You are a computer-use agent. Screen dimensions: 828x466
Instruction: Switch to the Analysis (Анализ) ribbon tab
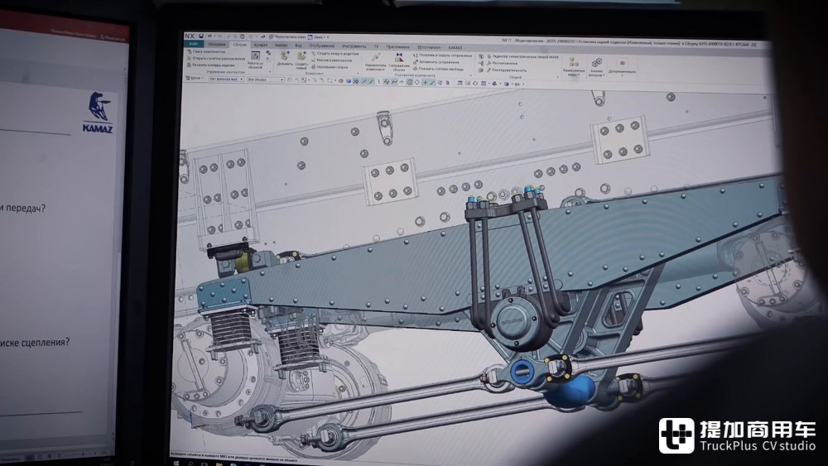pos(281,45)
